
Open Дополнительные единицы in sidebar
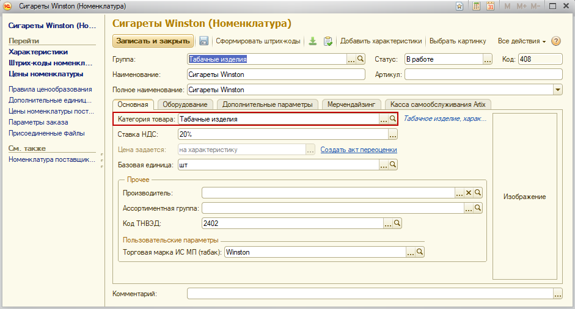50,100
